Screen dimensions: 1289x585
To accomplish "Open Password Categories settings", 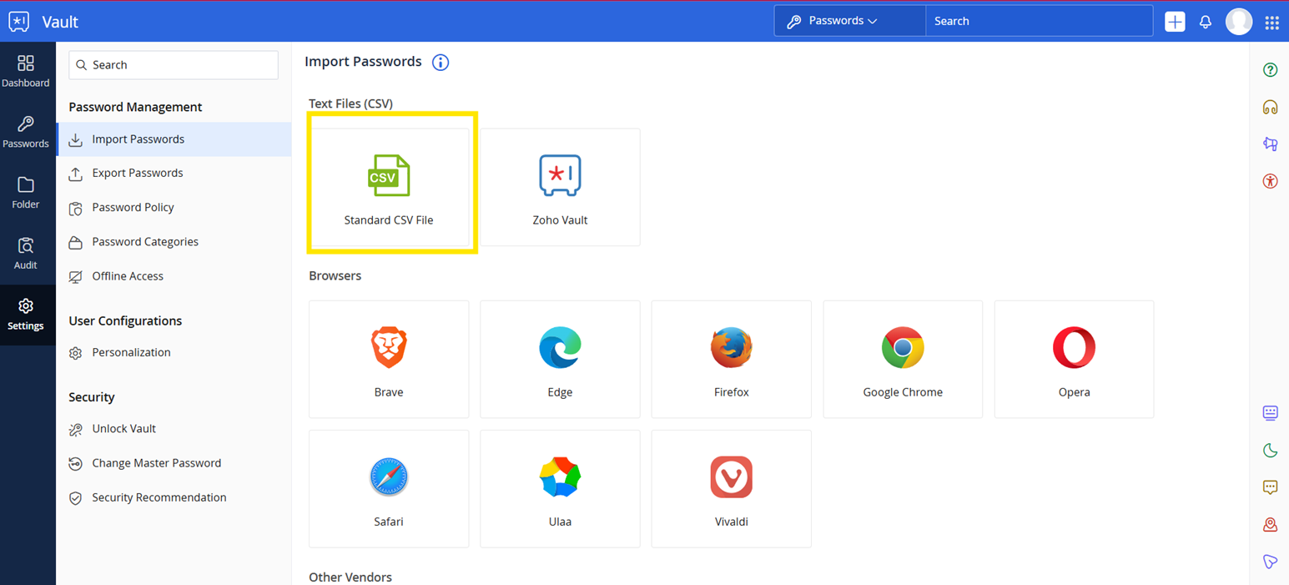I will [x=174, y=242].
